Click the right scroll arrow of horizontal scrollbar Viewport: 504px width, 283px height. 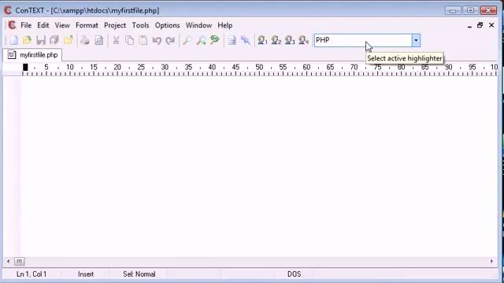(x=491, y=262)
